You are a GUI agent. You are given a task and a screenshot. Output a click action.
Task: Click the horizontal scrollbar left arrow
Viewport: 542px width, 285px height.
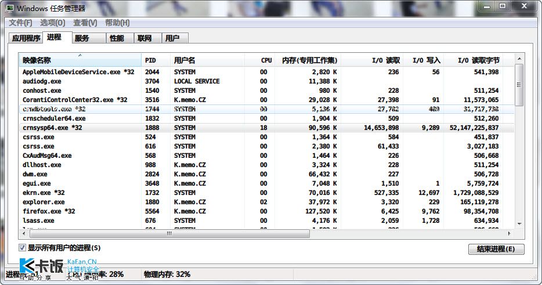tap(24, 234)
